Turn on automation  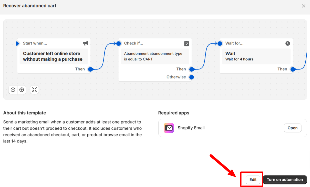(x=285, y=180)
